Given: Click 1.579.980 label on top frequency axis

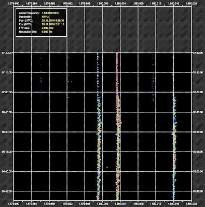Looking at the screenshot, I should [13, 3].
